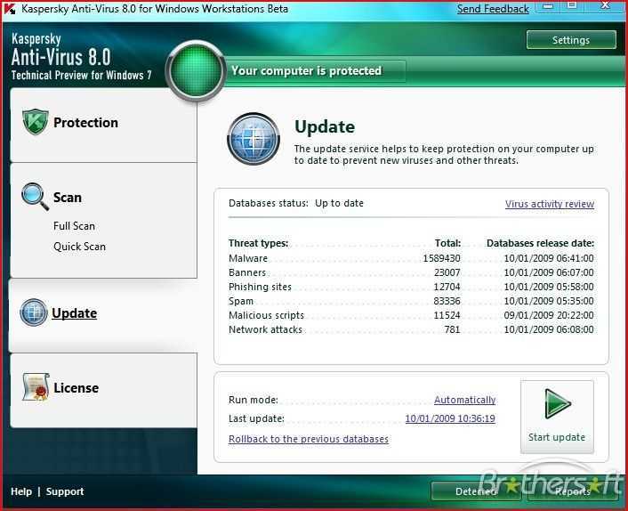Screen dimensions: 628x511
Task: Close the Kaspersky window
Action: (606, 5)
